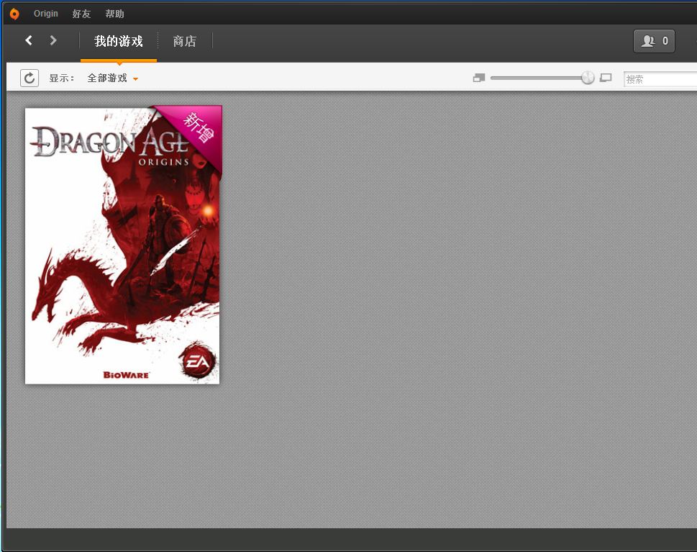The height and width of the screenshot is (552, 697).
Task: Focus the 搜索 search field
Action: (660, 79)
